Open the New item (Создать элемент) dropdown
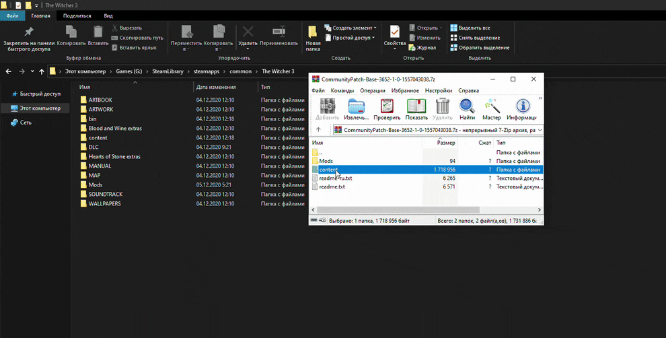The width and height of the screenshot is (666, 338). [350, 28]
